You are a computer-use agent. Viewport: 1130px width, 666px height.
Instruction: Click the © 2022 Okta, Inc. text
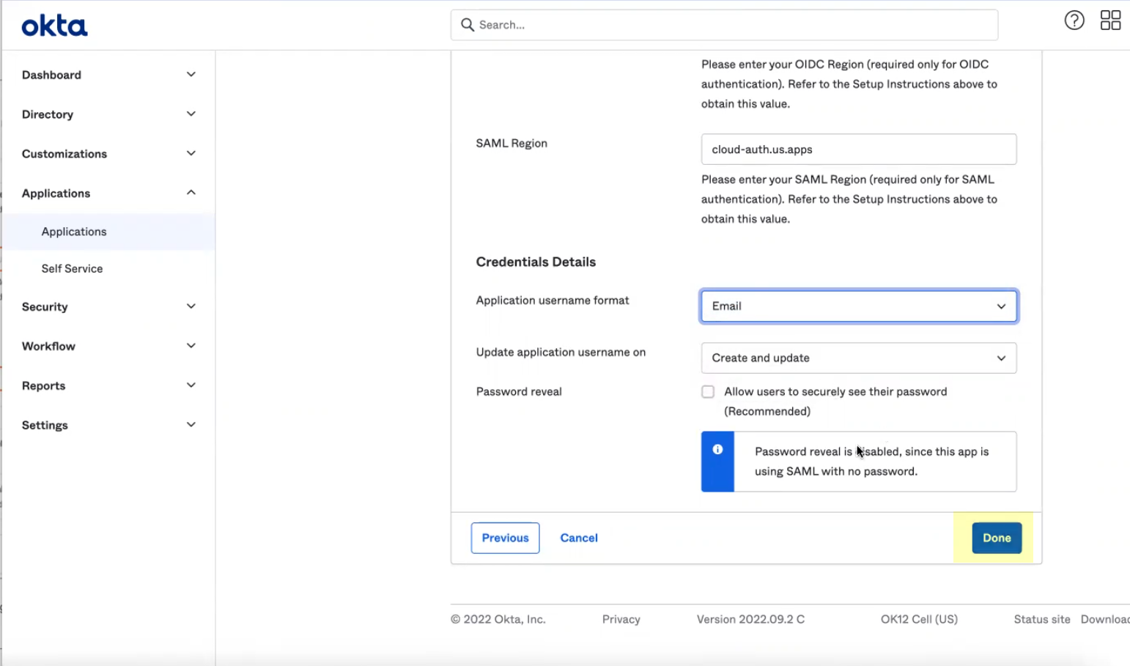pyautogui.click(x=498, y=619)
